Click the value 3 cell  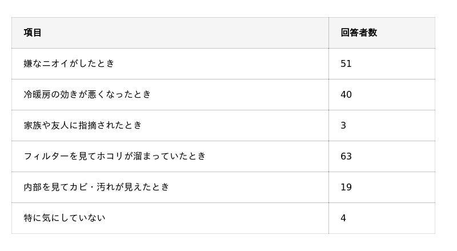[x=343, y=125]
